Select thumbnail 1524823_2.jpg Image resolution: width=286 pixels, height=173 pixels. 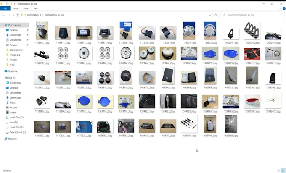coord(168,101)
